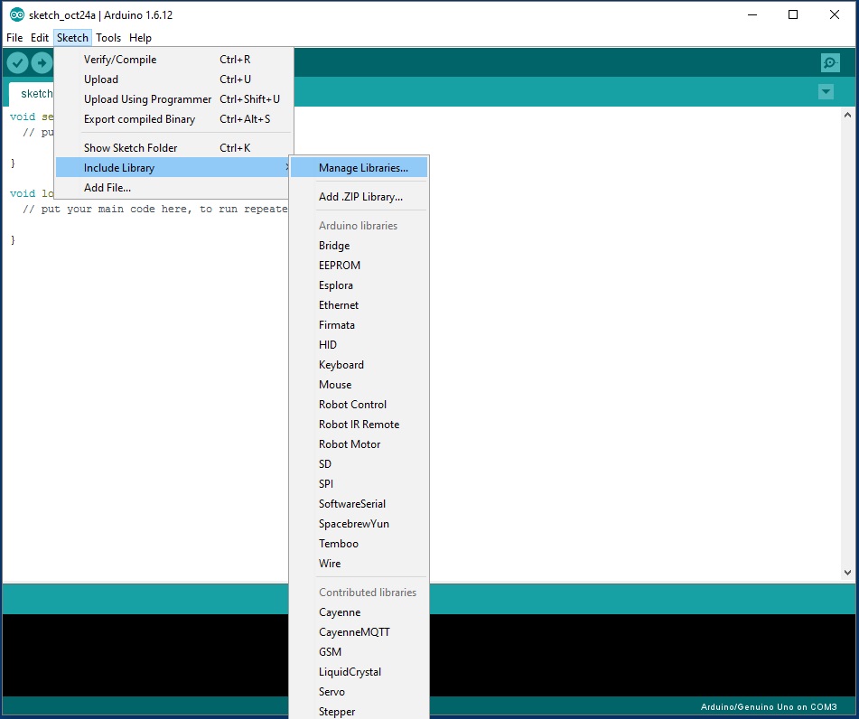The image size is (859, 719).
Task: Include the Ethernet library
Action: click(359, 304)
